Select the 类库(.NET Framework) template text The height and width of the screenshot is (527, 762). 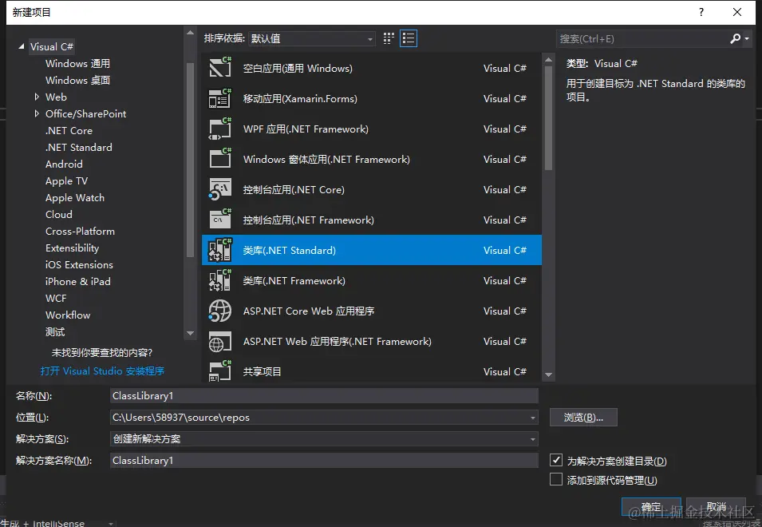tap(294, 280)
